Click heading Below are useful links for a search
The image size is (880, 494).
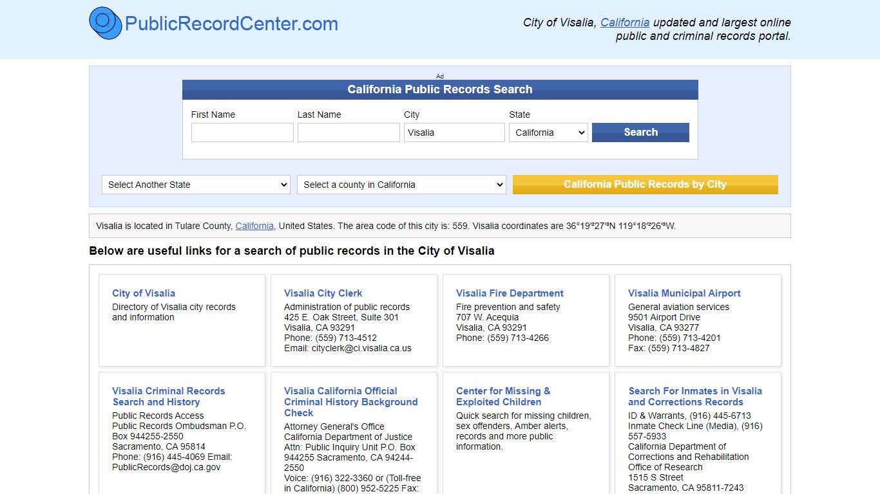pyautogui.click(x=292, y=251)
